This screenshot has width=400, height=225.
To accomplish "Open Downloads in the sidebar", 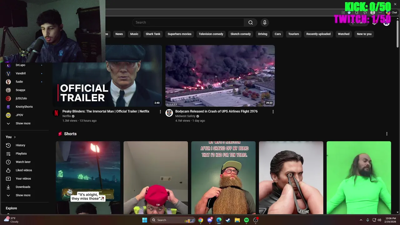I will click(x=23, y=187).
